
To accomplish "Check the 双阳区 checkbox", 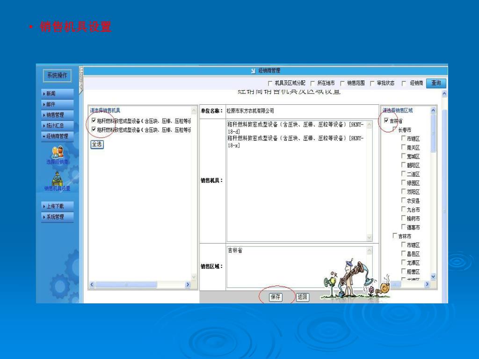I will pyautogui.click(x=404, y=191).
